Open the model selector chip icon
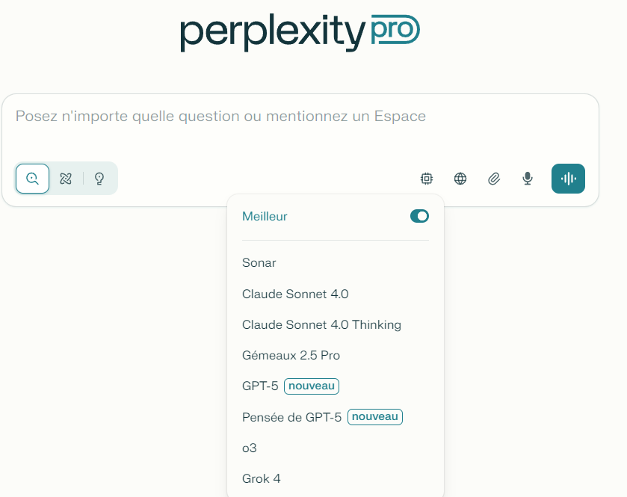The height and width of the screenshot is (497, 627). (427, 179)
